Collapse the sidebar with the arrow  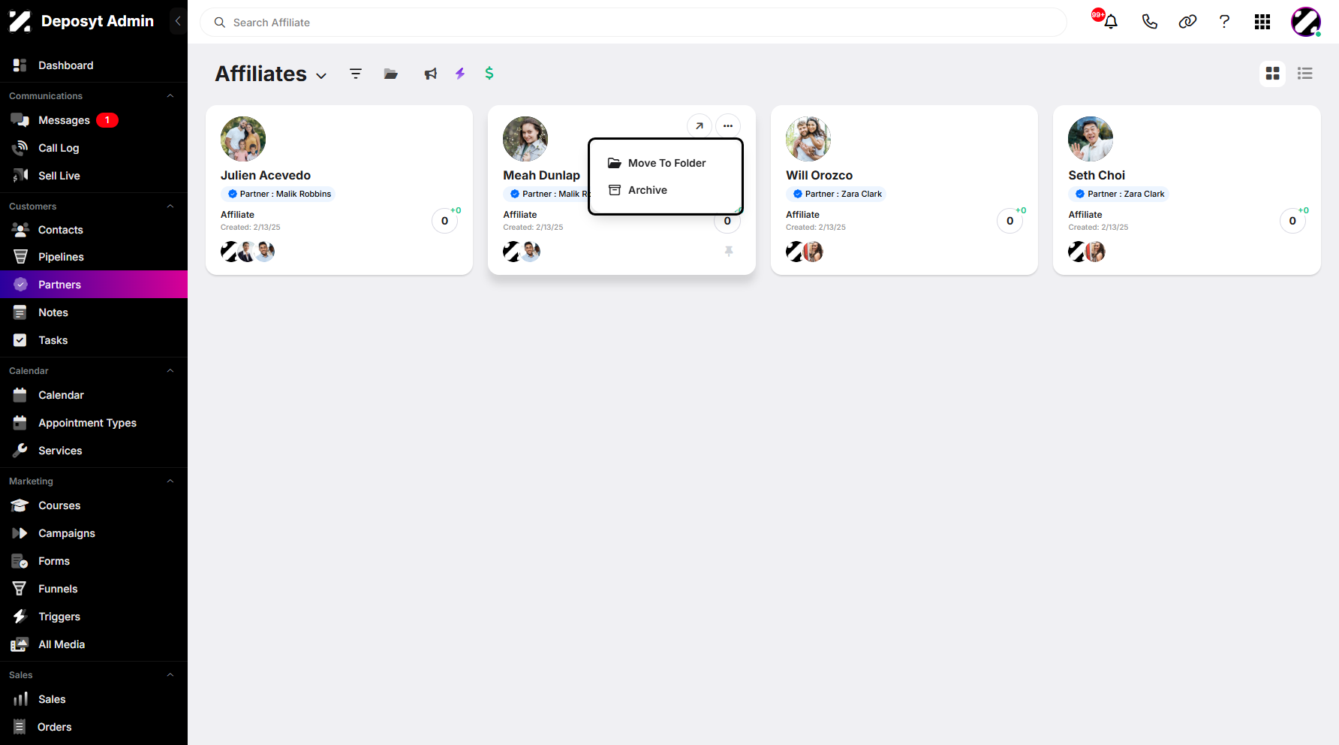[x=178, y=21]
